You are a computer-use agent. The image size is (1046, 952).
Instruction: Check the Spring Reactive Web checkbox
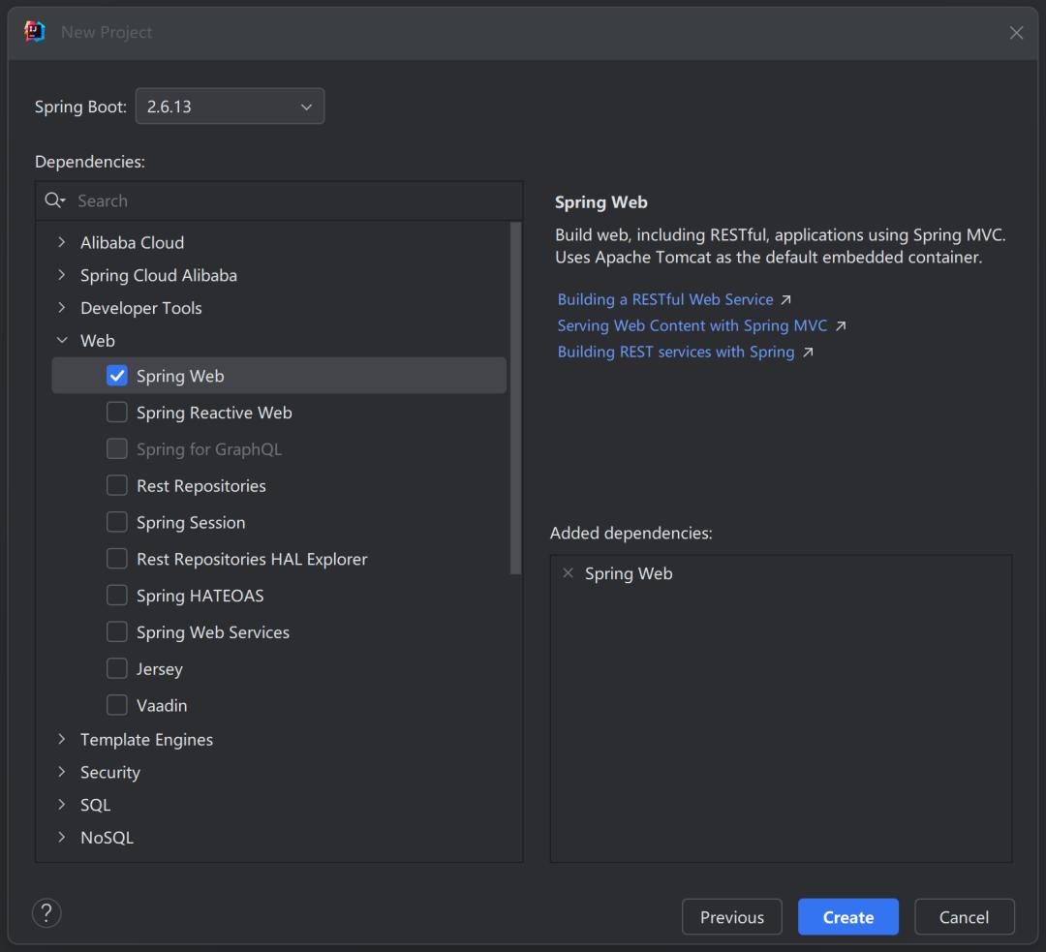click(x=116, y=412)
